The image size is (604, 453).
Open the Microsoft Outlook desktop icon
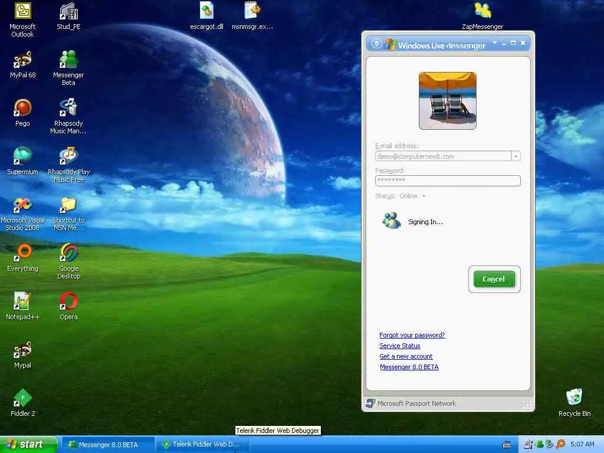click(22, 20)
